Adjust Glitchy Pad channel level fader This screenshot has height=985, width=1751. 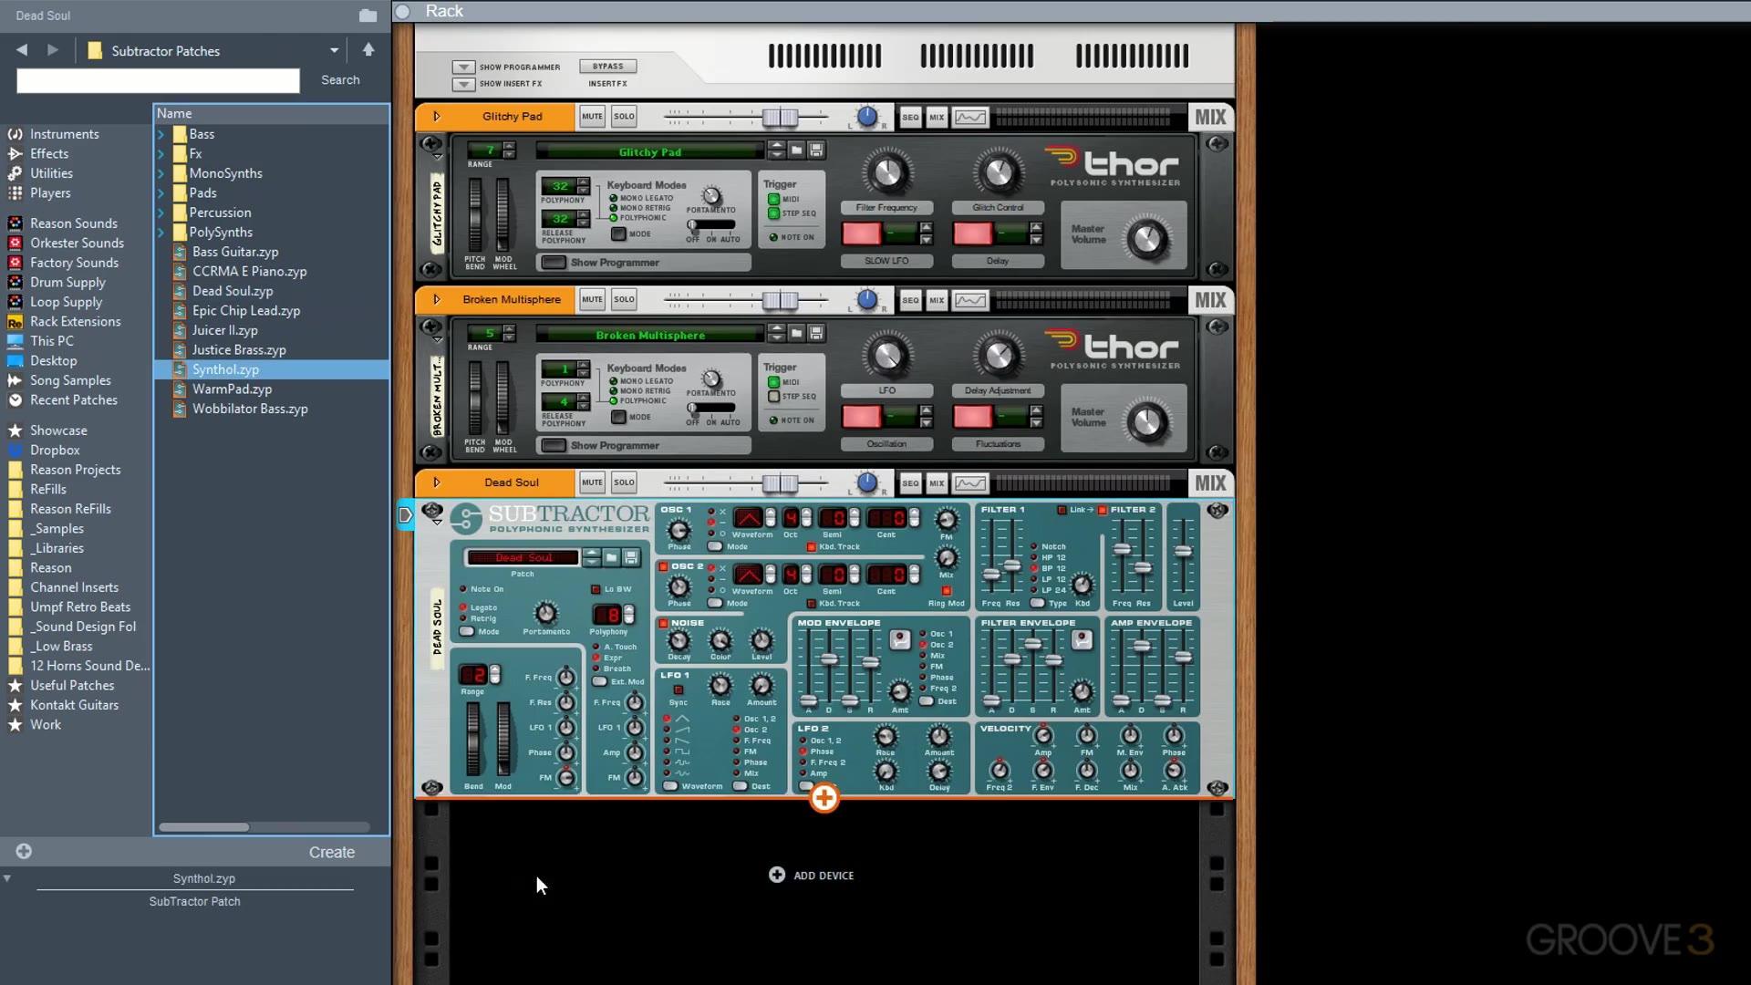780,118
